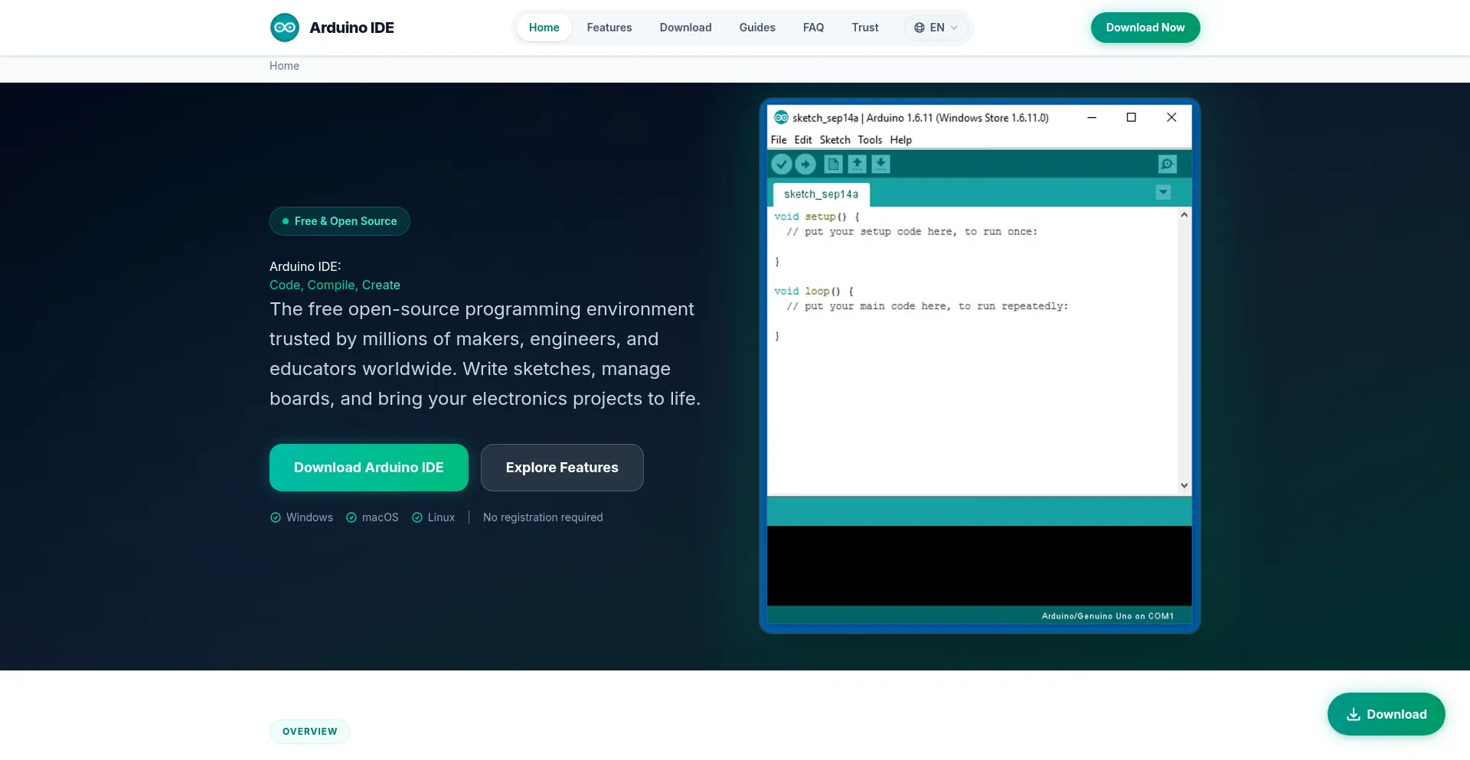
Task: Click the Open sketch up-arrow icon
Action: (857, 165)
